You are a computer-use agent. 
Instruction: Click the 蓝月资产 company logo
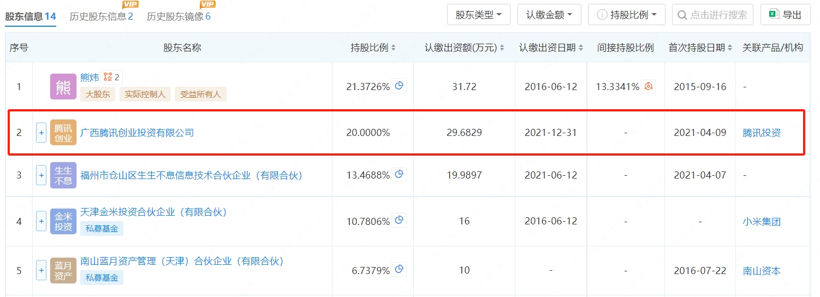click(63, 270)
